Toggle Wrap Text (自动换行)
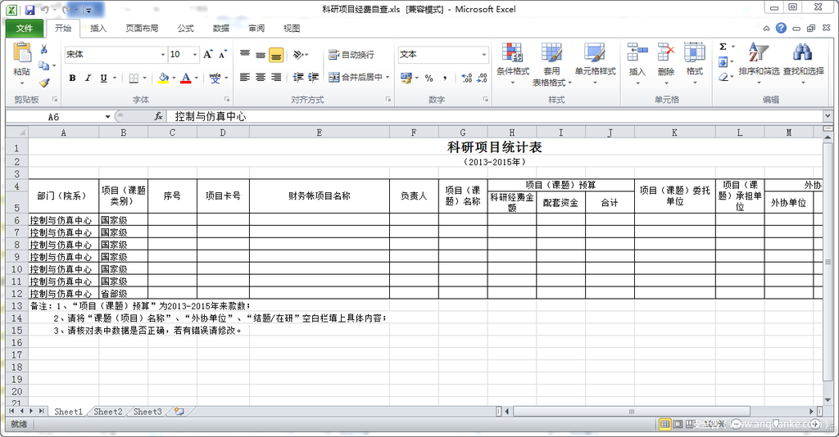Viewport: 839px width, 437px height. point(351,55)
